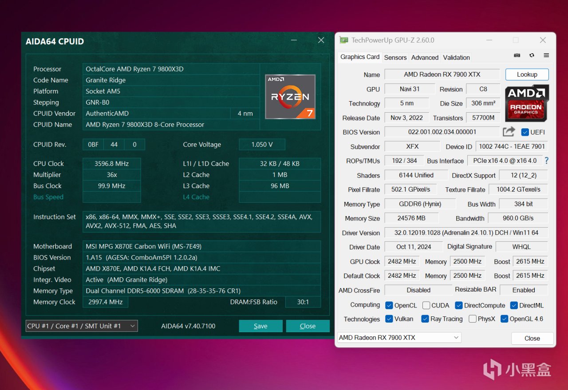Minimize the GPU-Z window
This screenshot has height=390, width=568.
point(489,40)
